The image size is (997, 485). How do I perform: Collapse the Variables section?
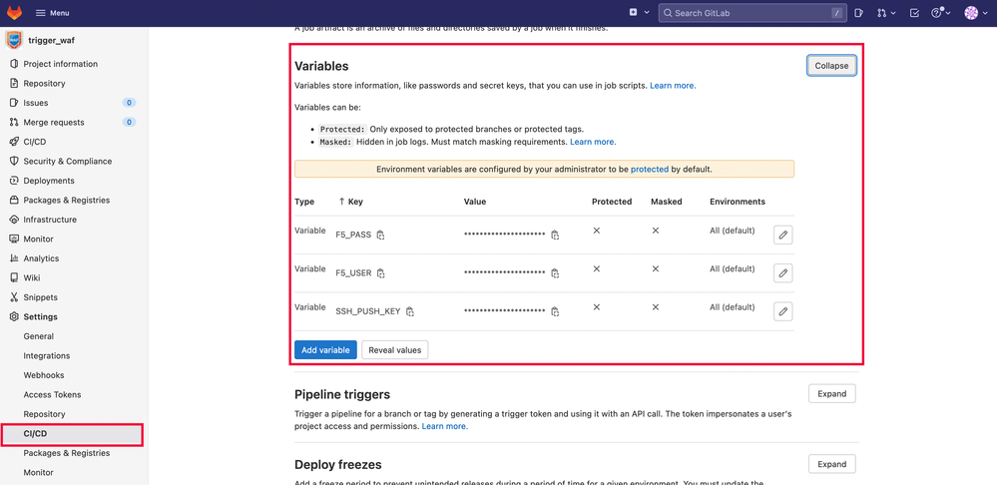830,66
